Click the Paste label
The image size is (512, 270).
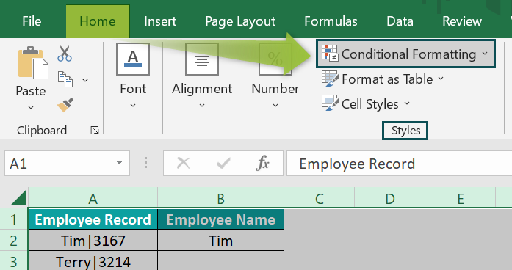tap(31, 91)
